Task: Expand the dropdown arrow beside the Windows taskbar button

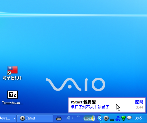Action: (x=14, y=118)
